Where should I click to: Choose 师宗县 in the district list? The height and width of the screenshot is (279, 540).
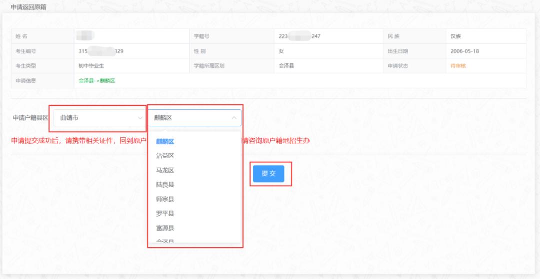(164, 199)
